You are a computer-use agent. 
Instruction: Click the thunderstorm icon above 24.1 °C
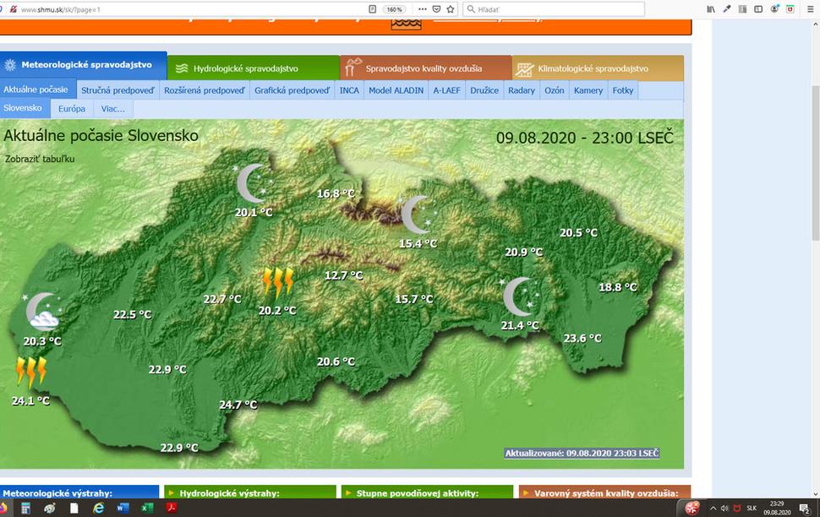click(x=31, y=373)
